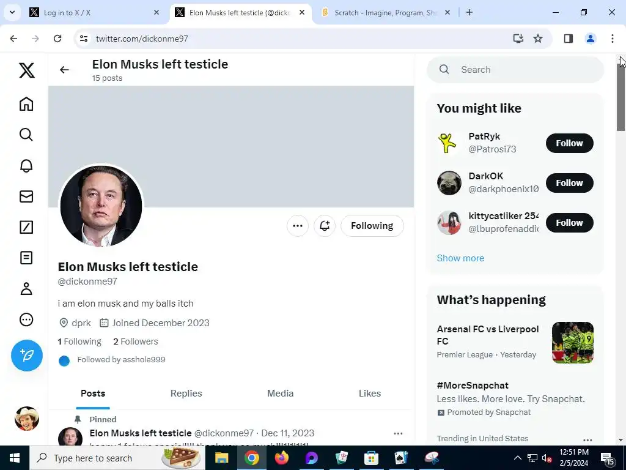Reload the page
626x470 pixels.
(x=57, y=39)
